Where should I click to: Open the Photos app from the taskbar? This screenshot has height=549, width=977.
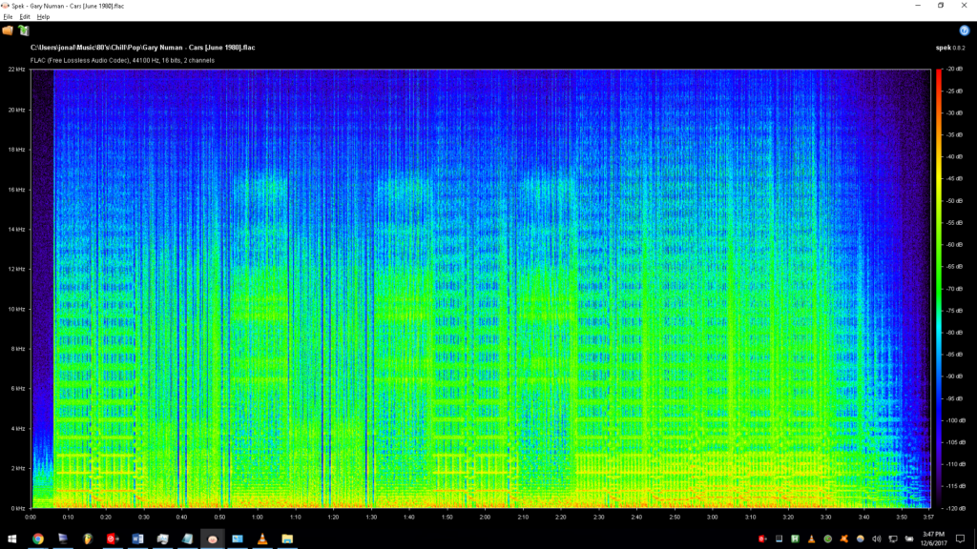click(x=238, y=539)
